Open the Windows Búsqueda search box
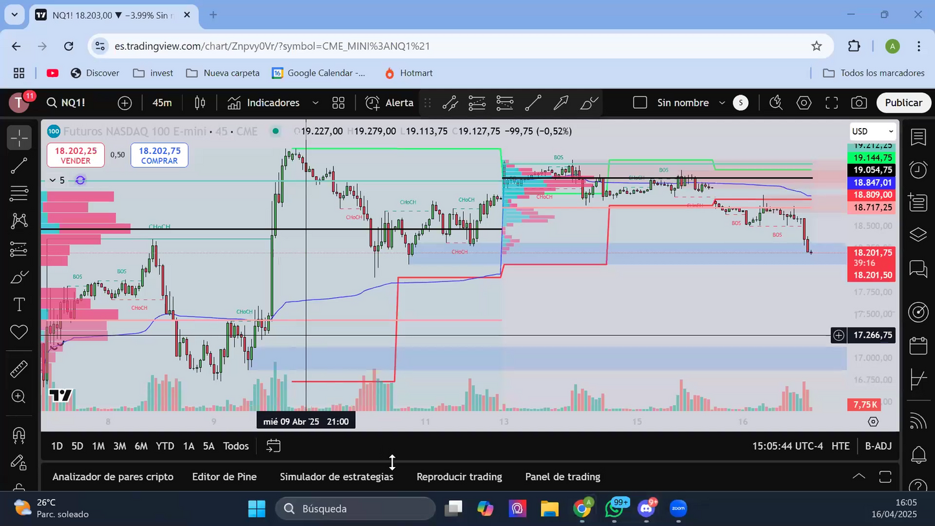Viewport: 935px width, 526px height. (356, 509)
